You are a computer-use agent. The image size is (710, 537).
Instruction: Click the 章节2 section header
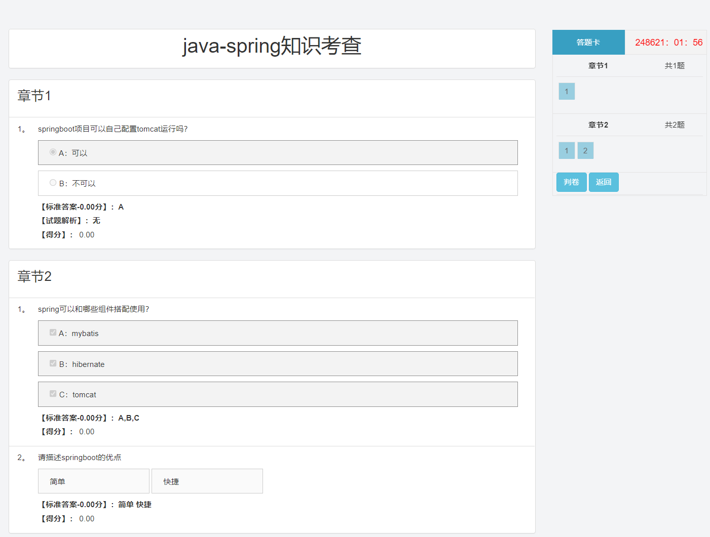(x=34, y=276)
